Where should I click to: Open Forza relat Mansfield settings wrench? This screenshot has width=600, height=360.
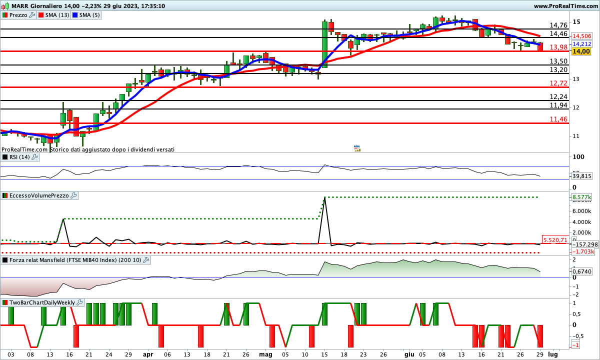pyautogui.click(x=146, y=260)
